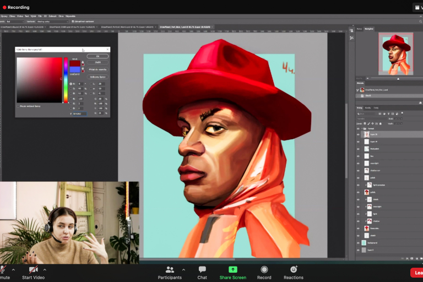Viewport: 423px width, 282px height.
Task: Toggle visibility of light correction layer
Action: tap(358, 185)
